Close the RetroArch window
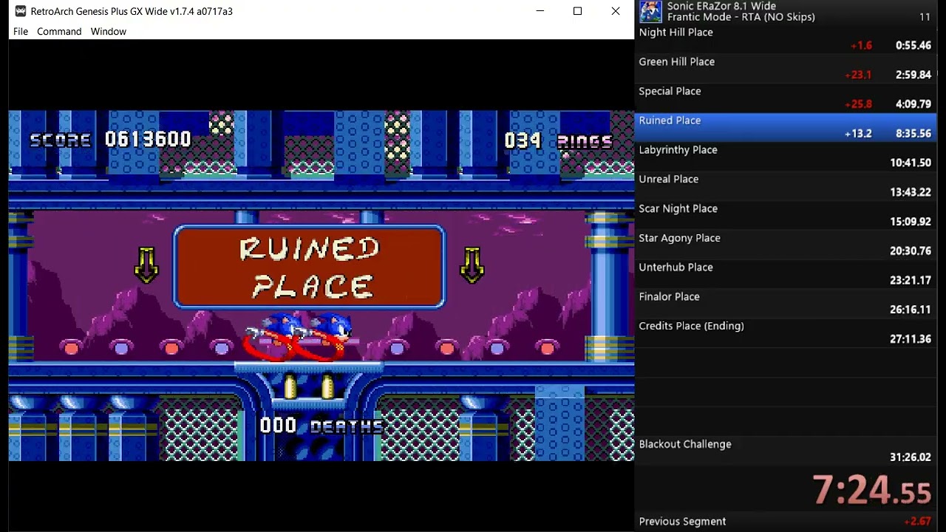Viewport: 946px width, 532px height. pos(615,11)
